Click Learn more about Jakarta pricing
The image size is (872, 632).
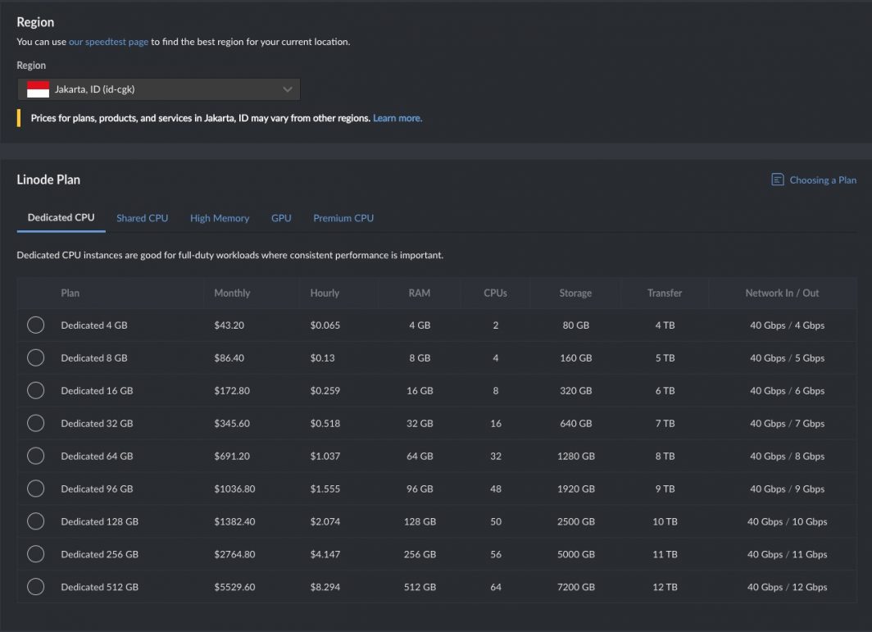397,118
